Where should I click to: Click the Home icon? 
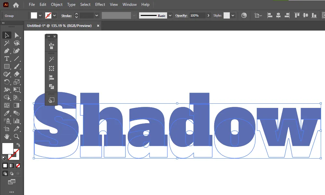pyautogui.click(x=16, y=5)
